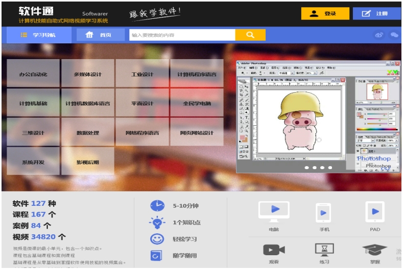The height and width of the screenshot is (271, 404).
Task: Click the blue 注册 register button
Action: (376, 14)
